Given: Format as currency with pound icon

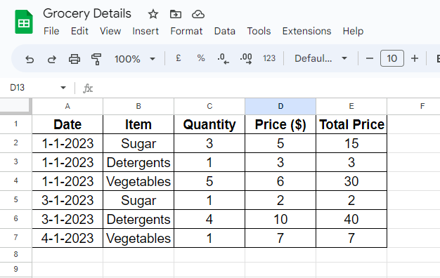Looking at the screenshot, I should pos(179,58).
